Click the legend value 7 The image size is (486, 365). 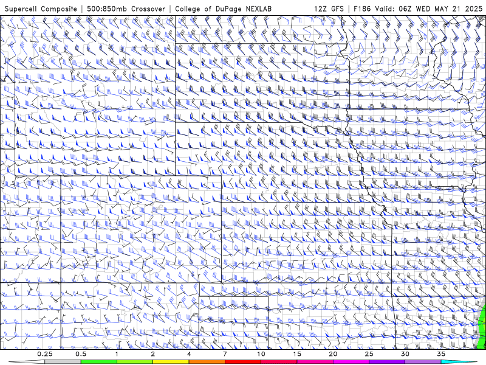pyautogui.click(x=225, y=354)
